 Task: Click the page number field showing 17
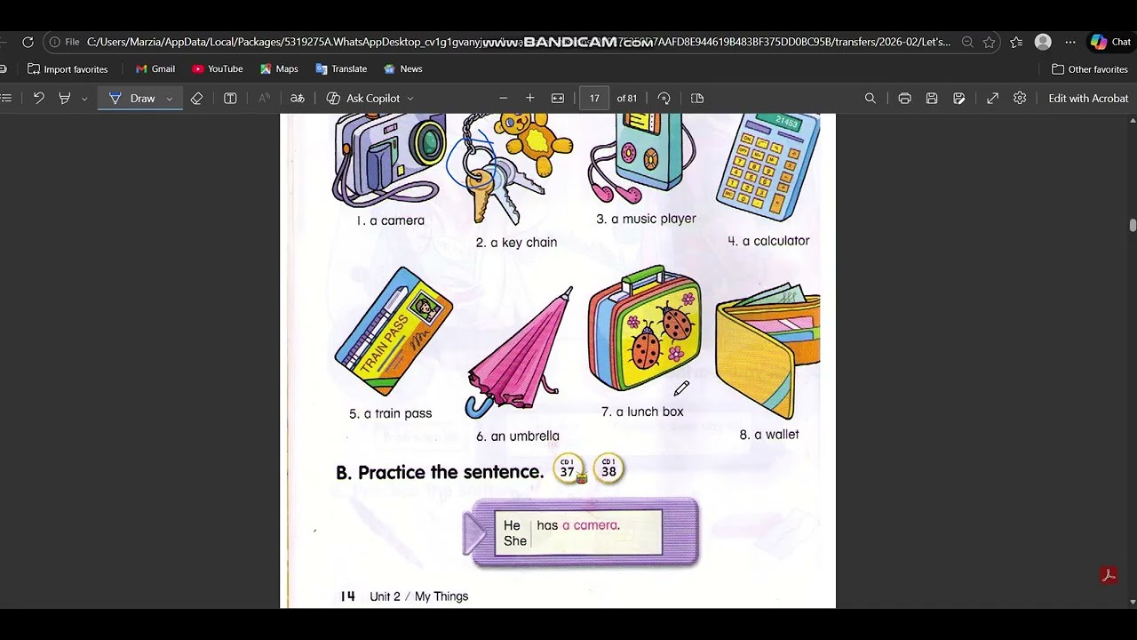click(x=594, y=98)
